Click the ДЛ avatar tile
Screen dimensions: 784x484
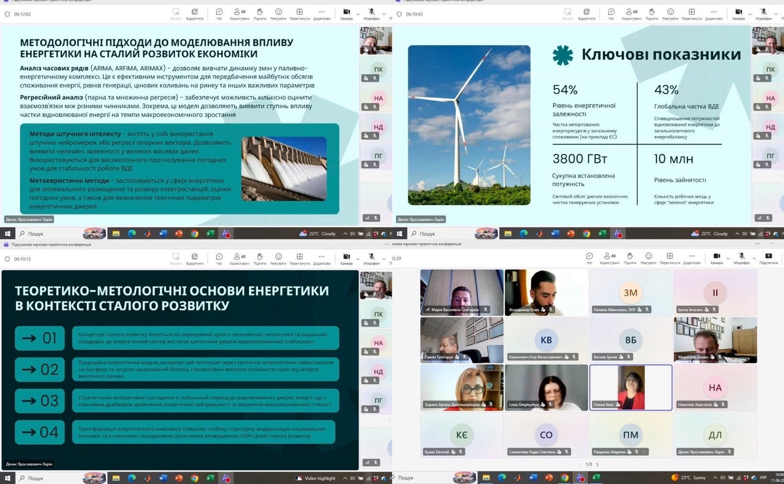pyautogui.click(x=715, y=435)
